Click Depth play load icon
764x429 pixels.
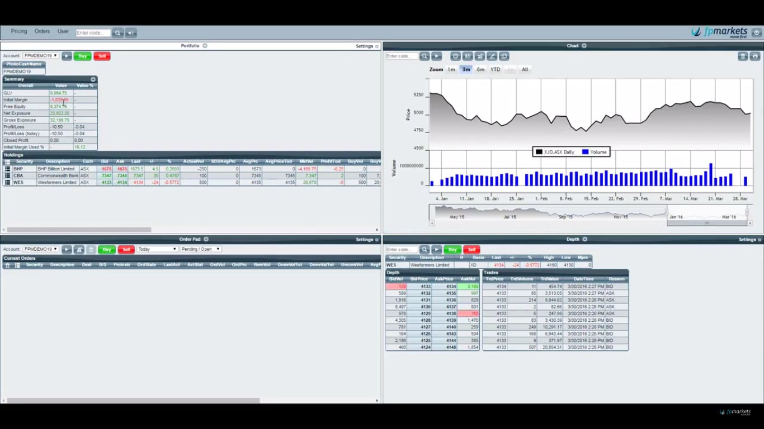click(x=437, y=250)
